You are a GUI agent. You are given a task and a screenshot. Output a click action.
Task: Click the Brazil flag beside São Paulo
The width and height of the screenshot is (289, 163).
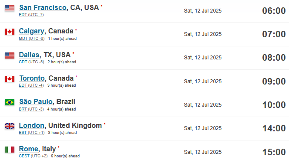pyautogui.click(x=10, y=102)
